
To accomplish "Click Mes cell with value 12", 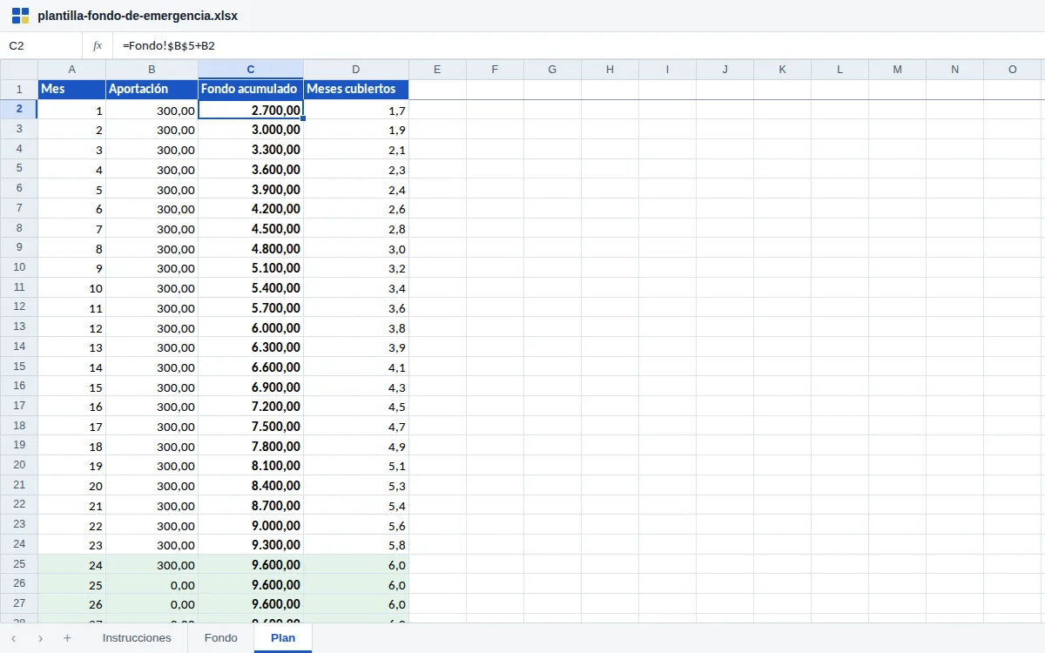I will tap(71, 327).
